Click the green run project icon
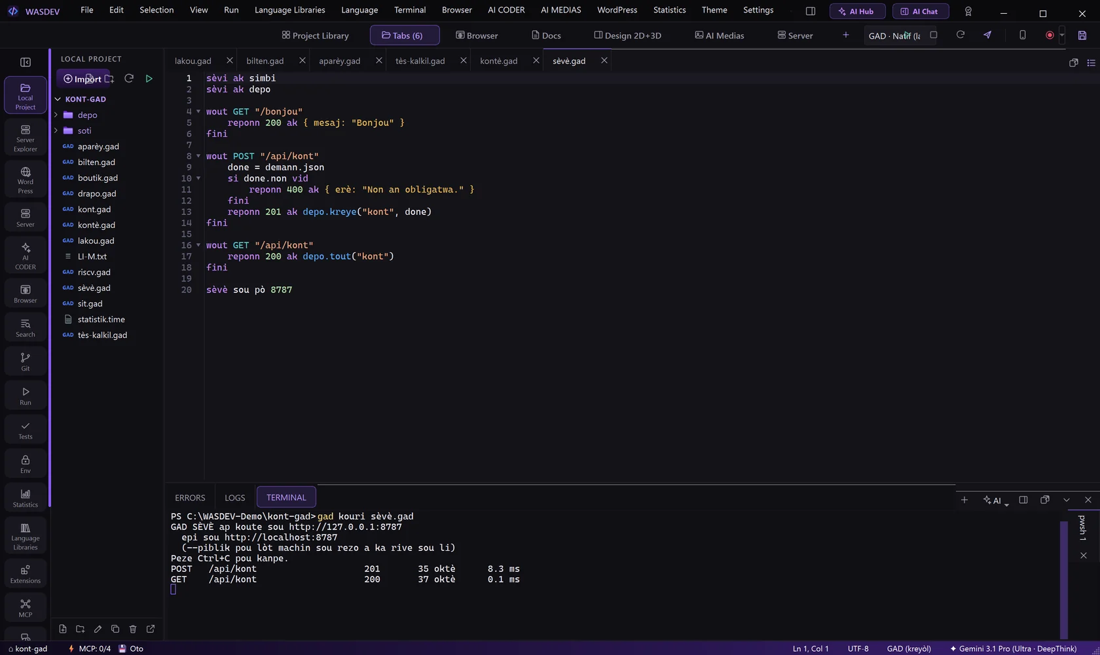Viewport: 1100px width, 655px height. (149, 79)
